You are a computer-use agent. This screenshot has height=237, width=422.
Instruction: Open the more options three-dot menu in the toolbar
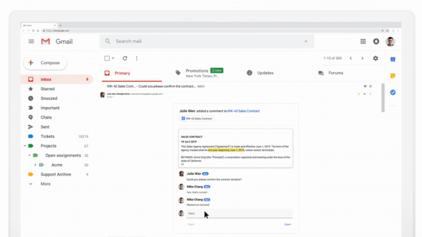click(x=137, y=58)
